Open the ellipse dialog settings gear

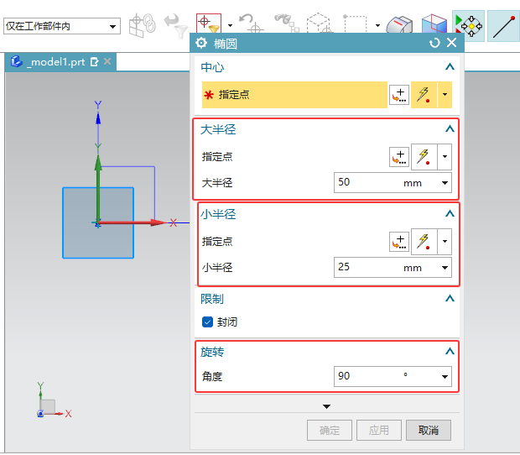(x=201, y=43)
